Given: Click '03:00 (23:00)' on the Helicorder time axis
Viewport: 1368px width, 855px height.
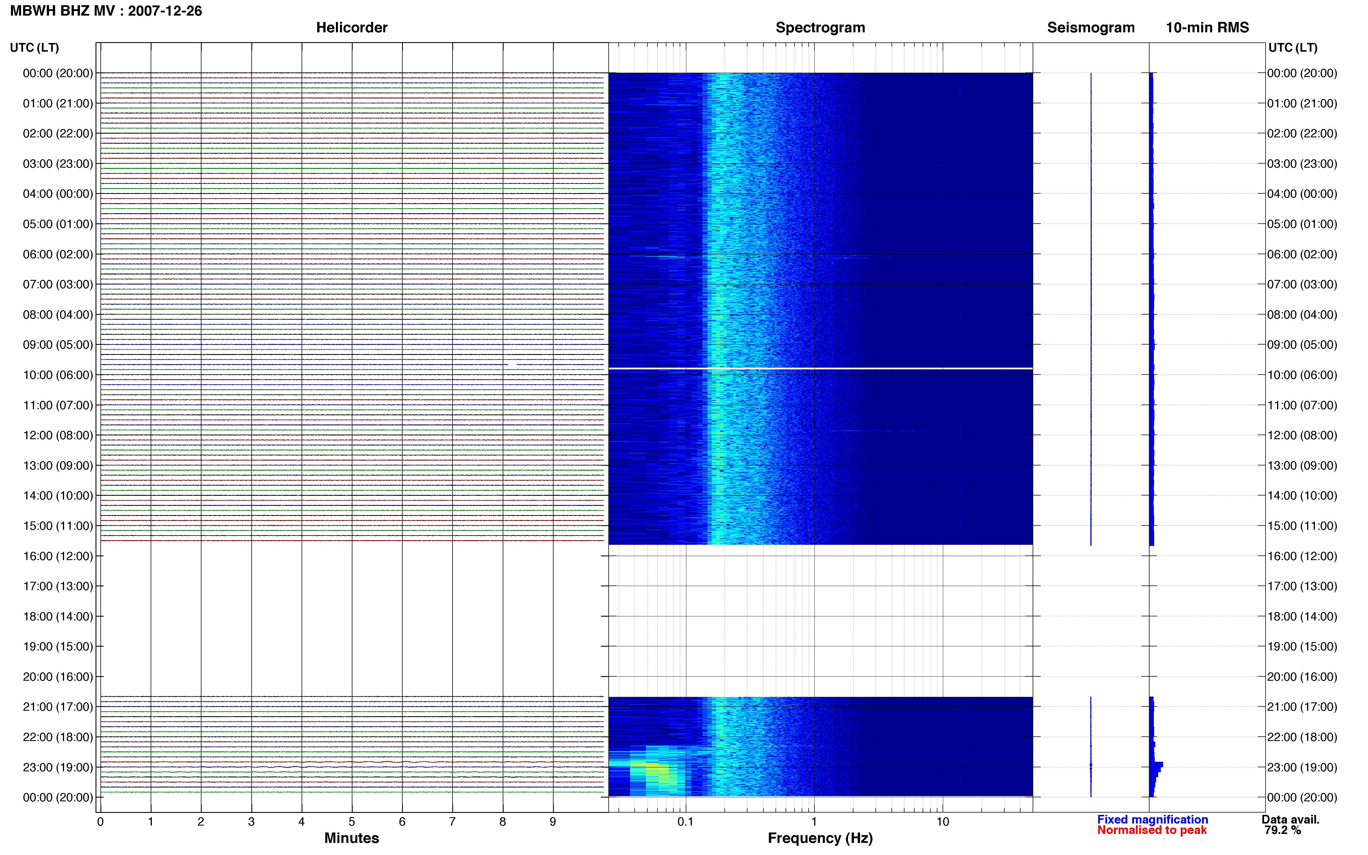Looking at the screenshot, I should [58, 164].
